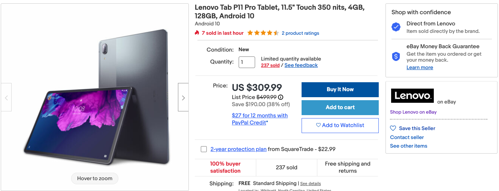Add item to Watchlist
Viewport: 499px width, 191px height.
(340, 125)
